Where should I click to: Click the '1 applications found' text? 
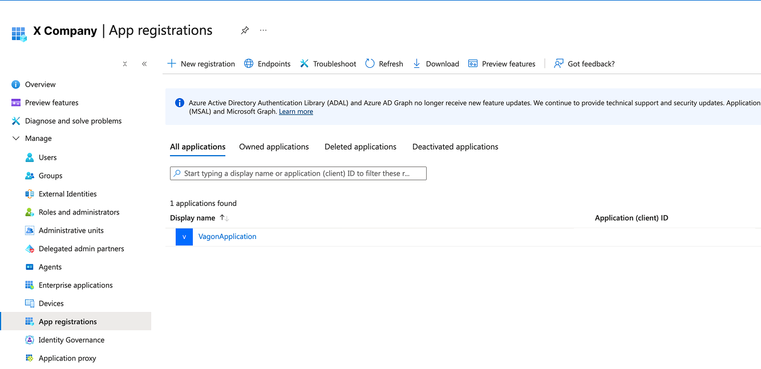pos(203,204)
